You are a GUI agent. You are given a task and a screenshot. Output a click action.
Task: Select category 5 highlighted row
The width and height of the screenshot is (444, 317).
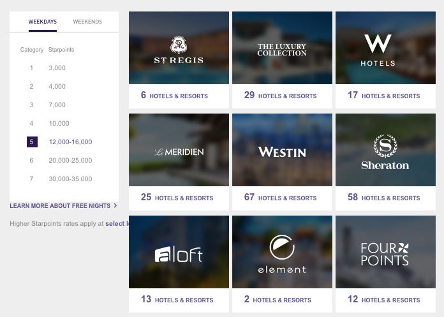59,142
